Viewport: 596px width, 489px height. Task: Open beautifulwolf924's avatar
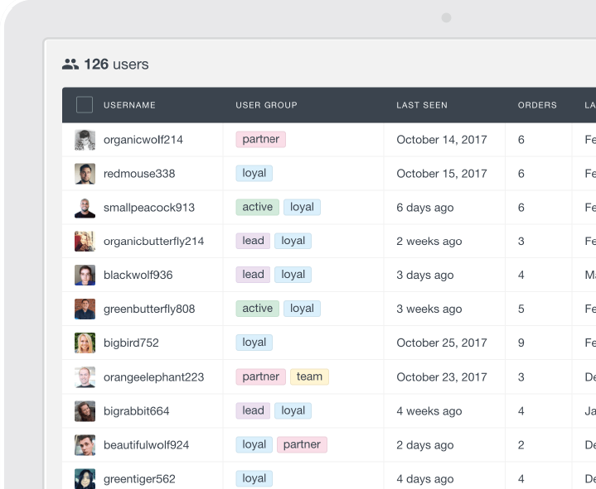85,445
